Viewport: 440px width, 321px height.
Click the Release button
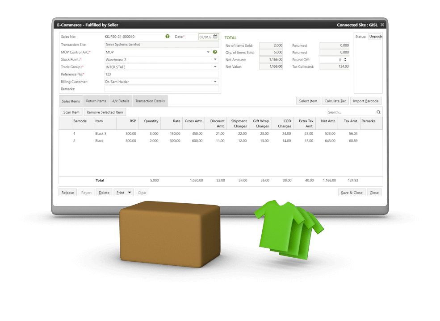pyautogui.click(x=67, y=193)
